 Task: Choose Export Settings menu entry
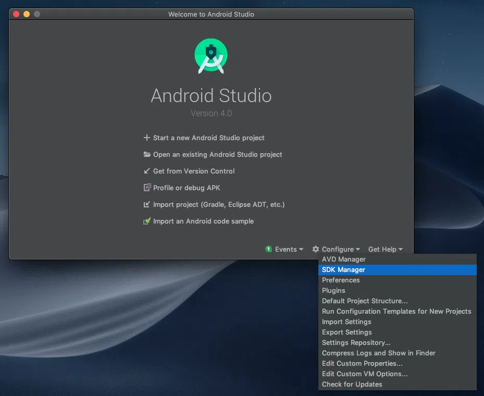click(x=398, y=332)
